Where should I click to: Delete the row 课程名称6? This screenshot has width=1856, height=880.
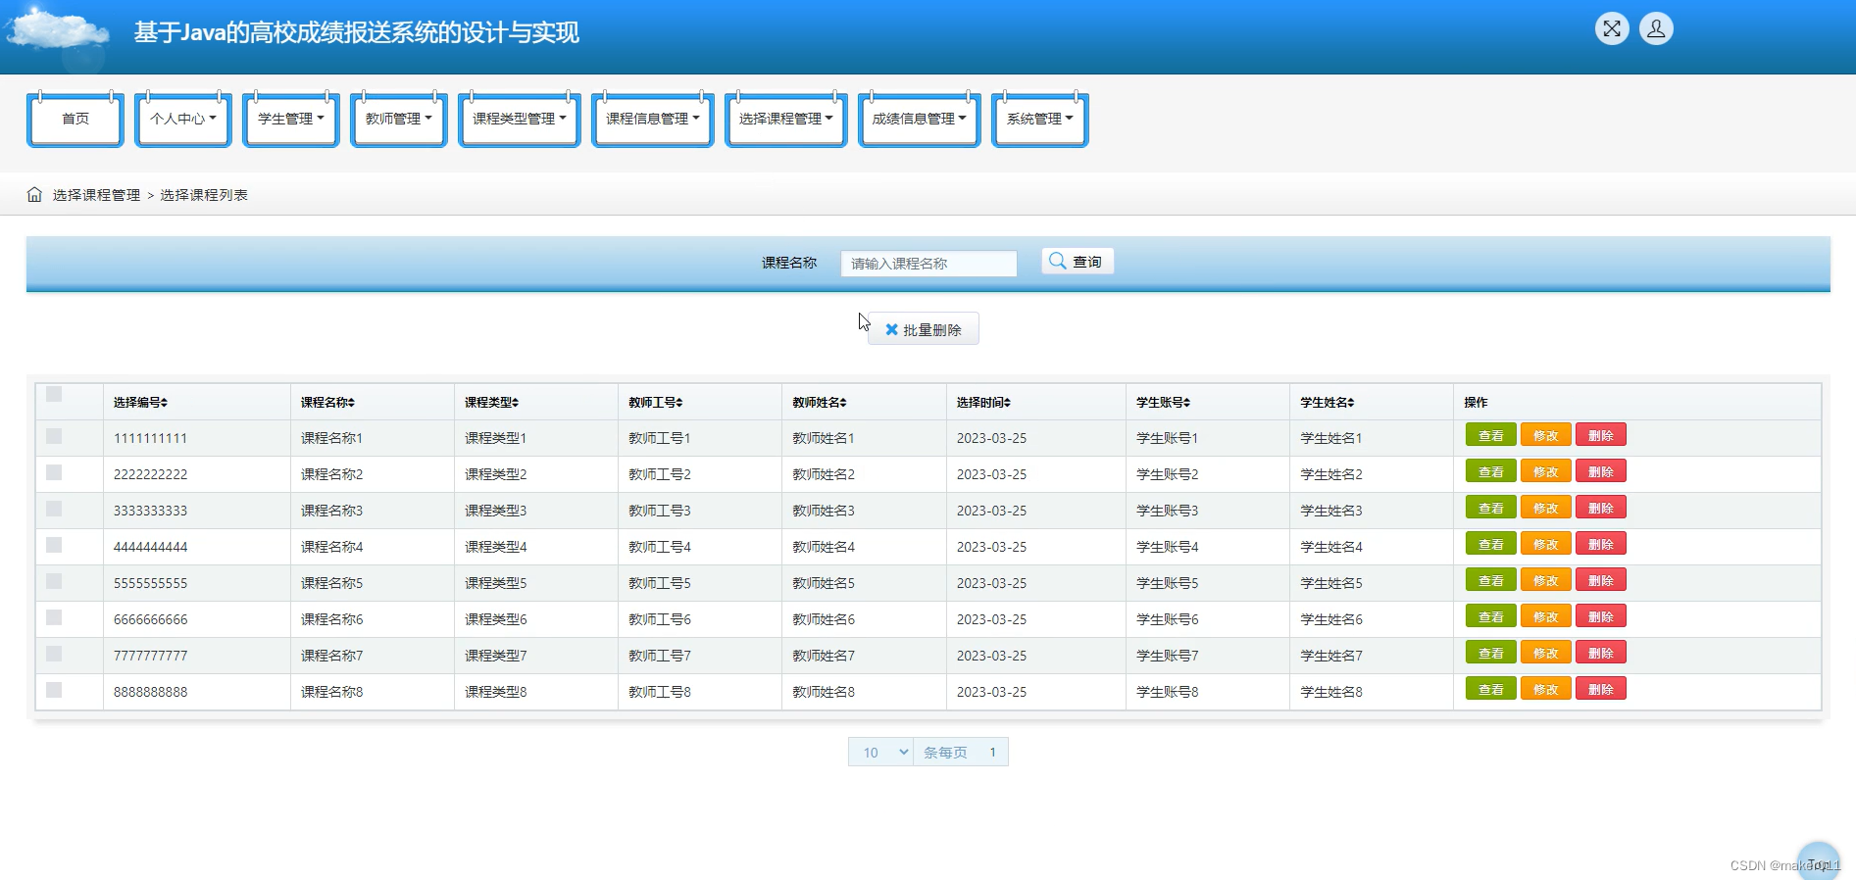click(x=1600, y=616)
